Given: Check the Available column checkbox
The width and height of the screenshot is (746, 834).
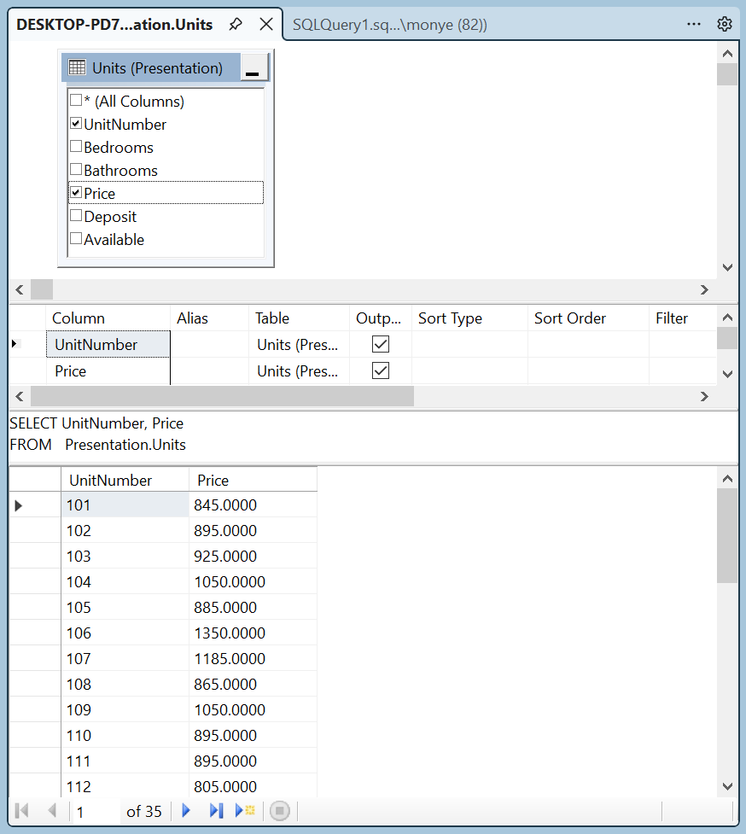Looking at the screenshot, I should tap(76, 238).
